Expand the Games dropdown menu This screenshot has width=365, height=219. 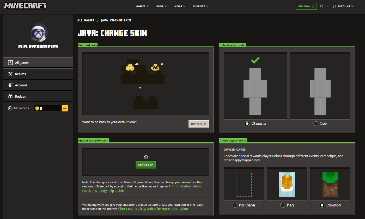pos(142,6)
